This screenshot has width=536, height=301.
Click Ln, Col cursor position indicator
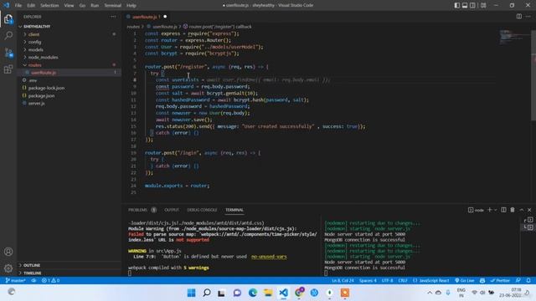[x=343, y=281]
